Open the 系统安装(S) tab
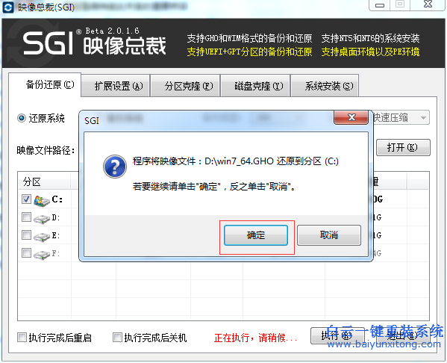 click(x=325, y=86)
